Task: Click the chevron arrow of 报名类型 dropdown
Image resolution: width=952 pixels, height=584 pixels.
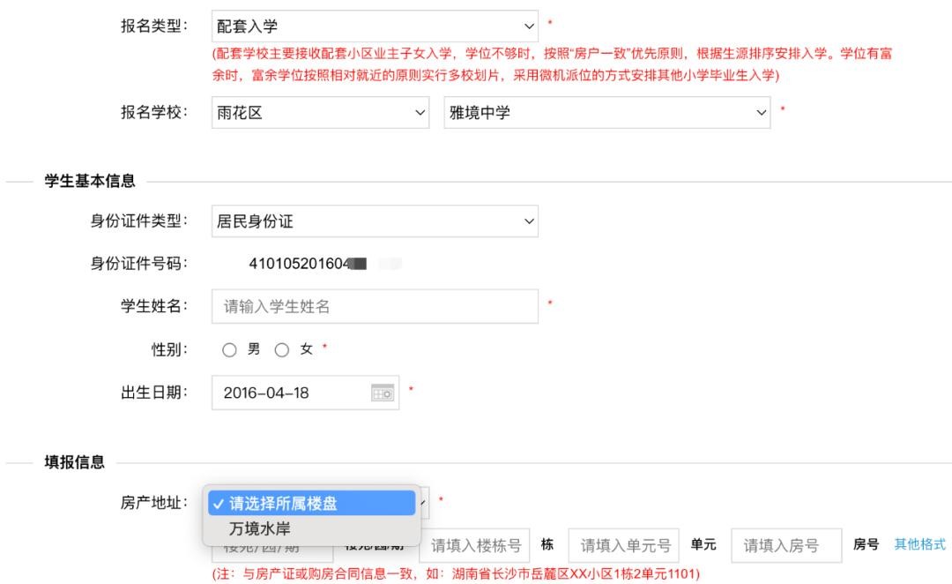Action: point(529,26)
